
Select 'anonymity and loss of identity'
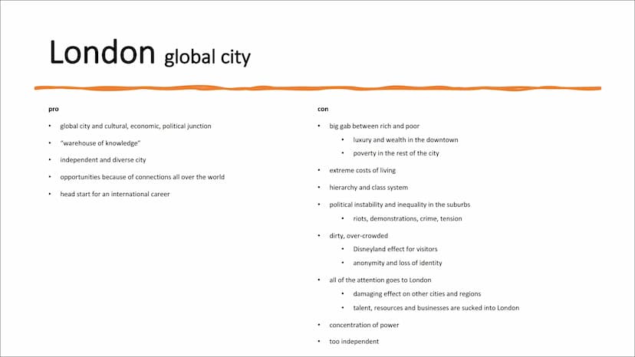397,263
